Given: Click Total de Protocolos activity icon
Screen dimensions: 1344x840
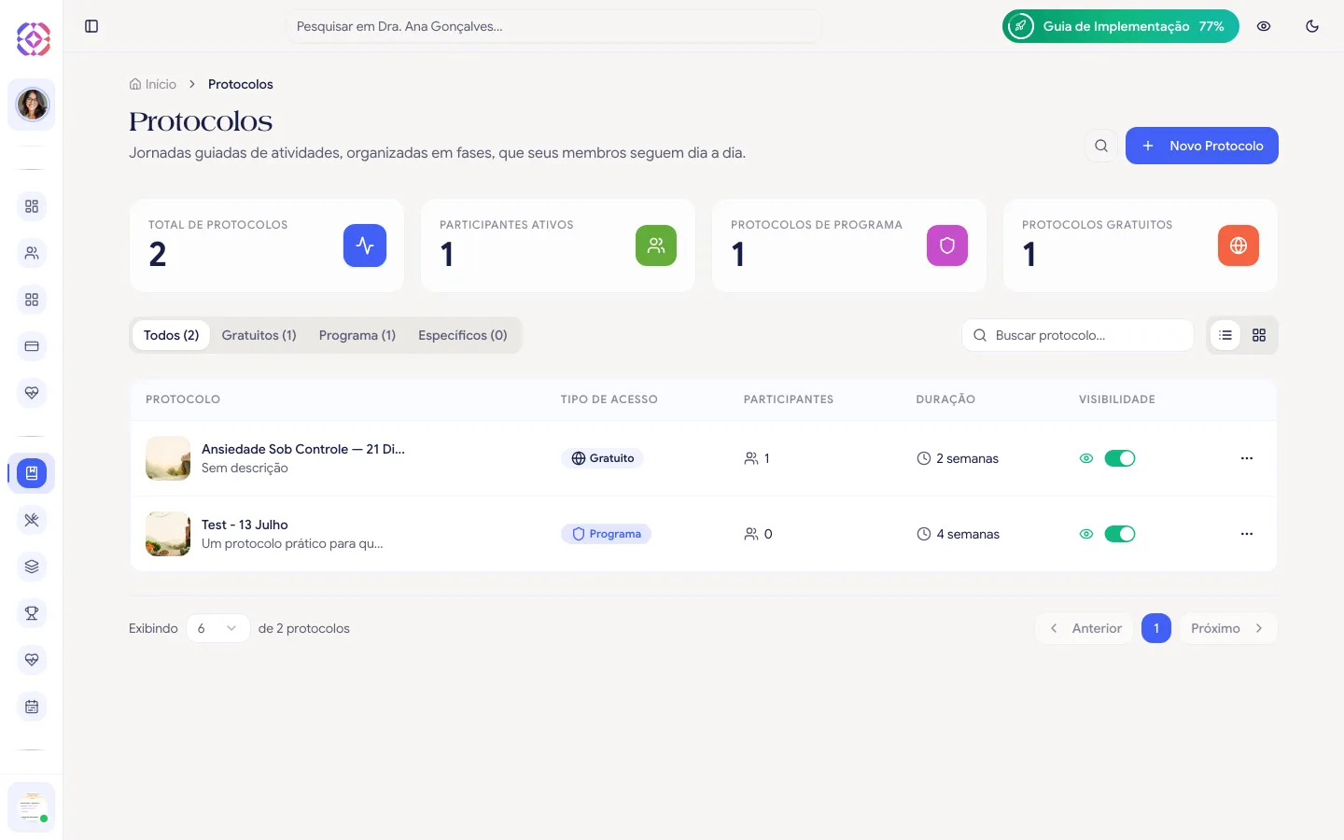Looking at the screenshot, I should (365, 245).
